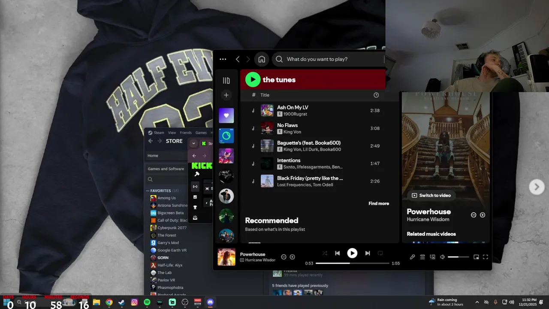
Task: Toggle the Queue view icon
Action: [422, 257]
